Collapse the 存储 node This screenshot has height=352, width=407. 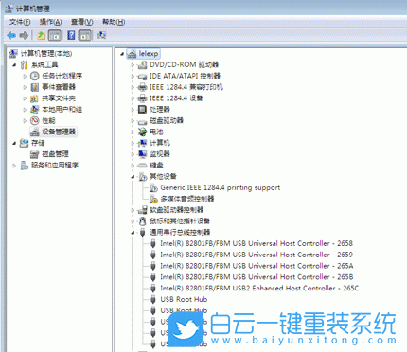(x=14, y=143)
